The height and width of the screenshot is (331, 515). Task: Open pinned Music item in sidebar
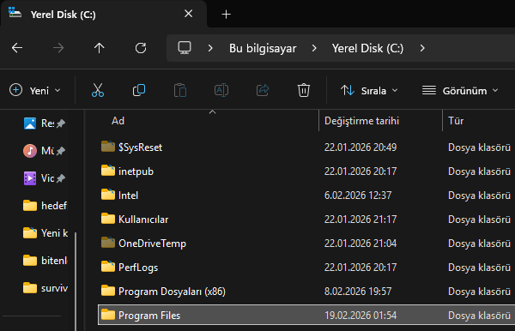coord(44,151)
